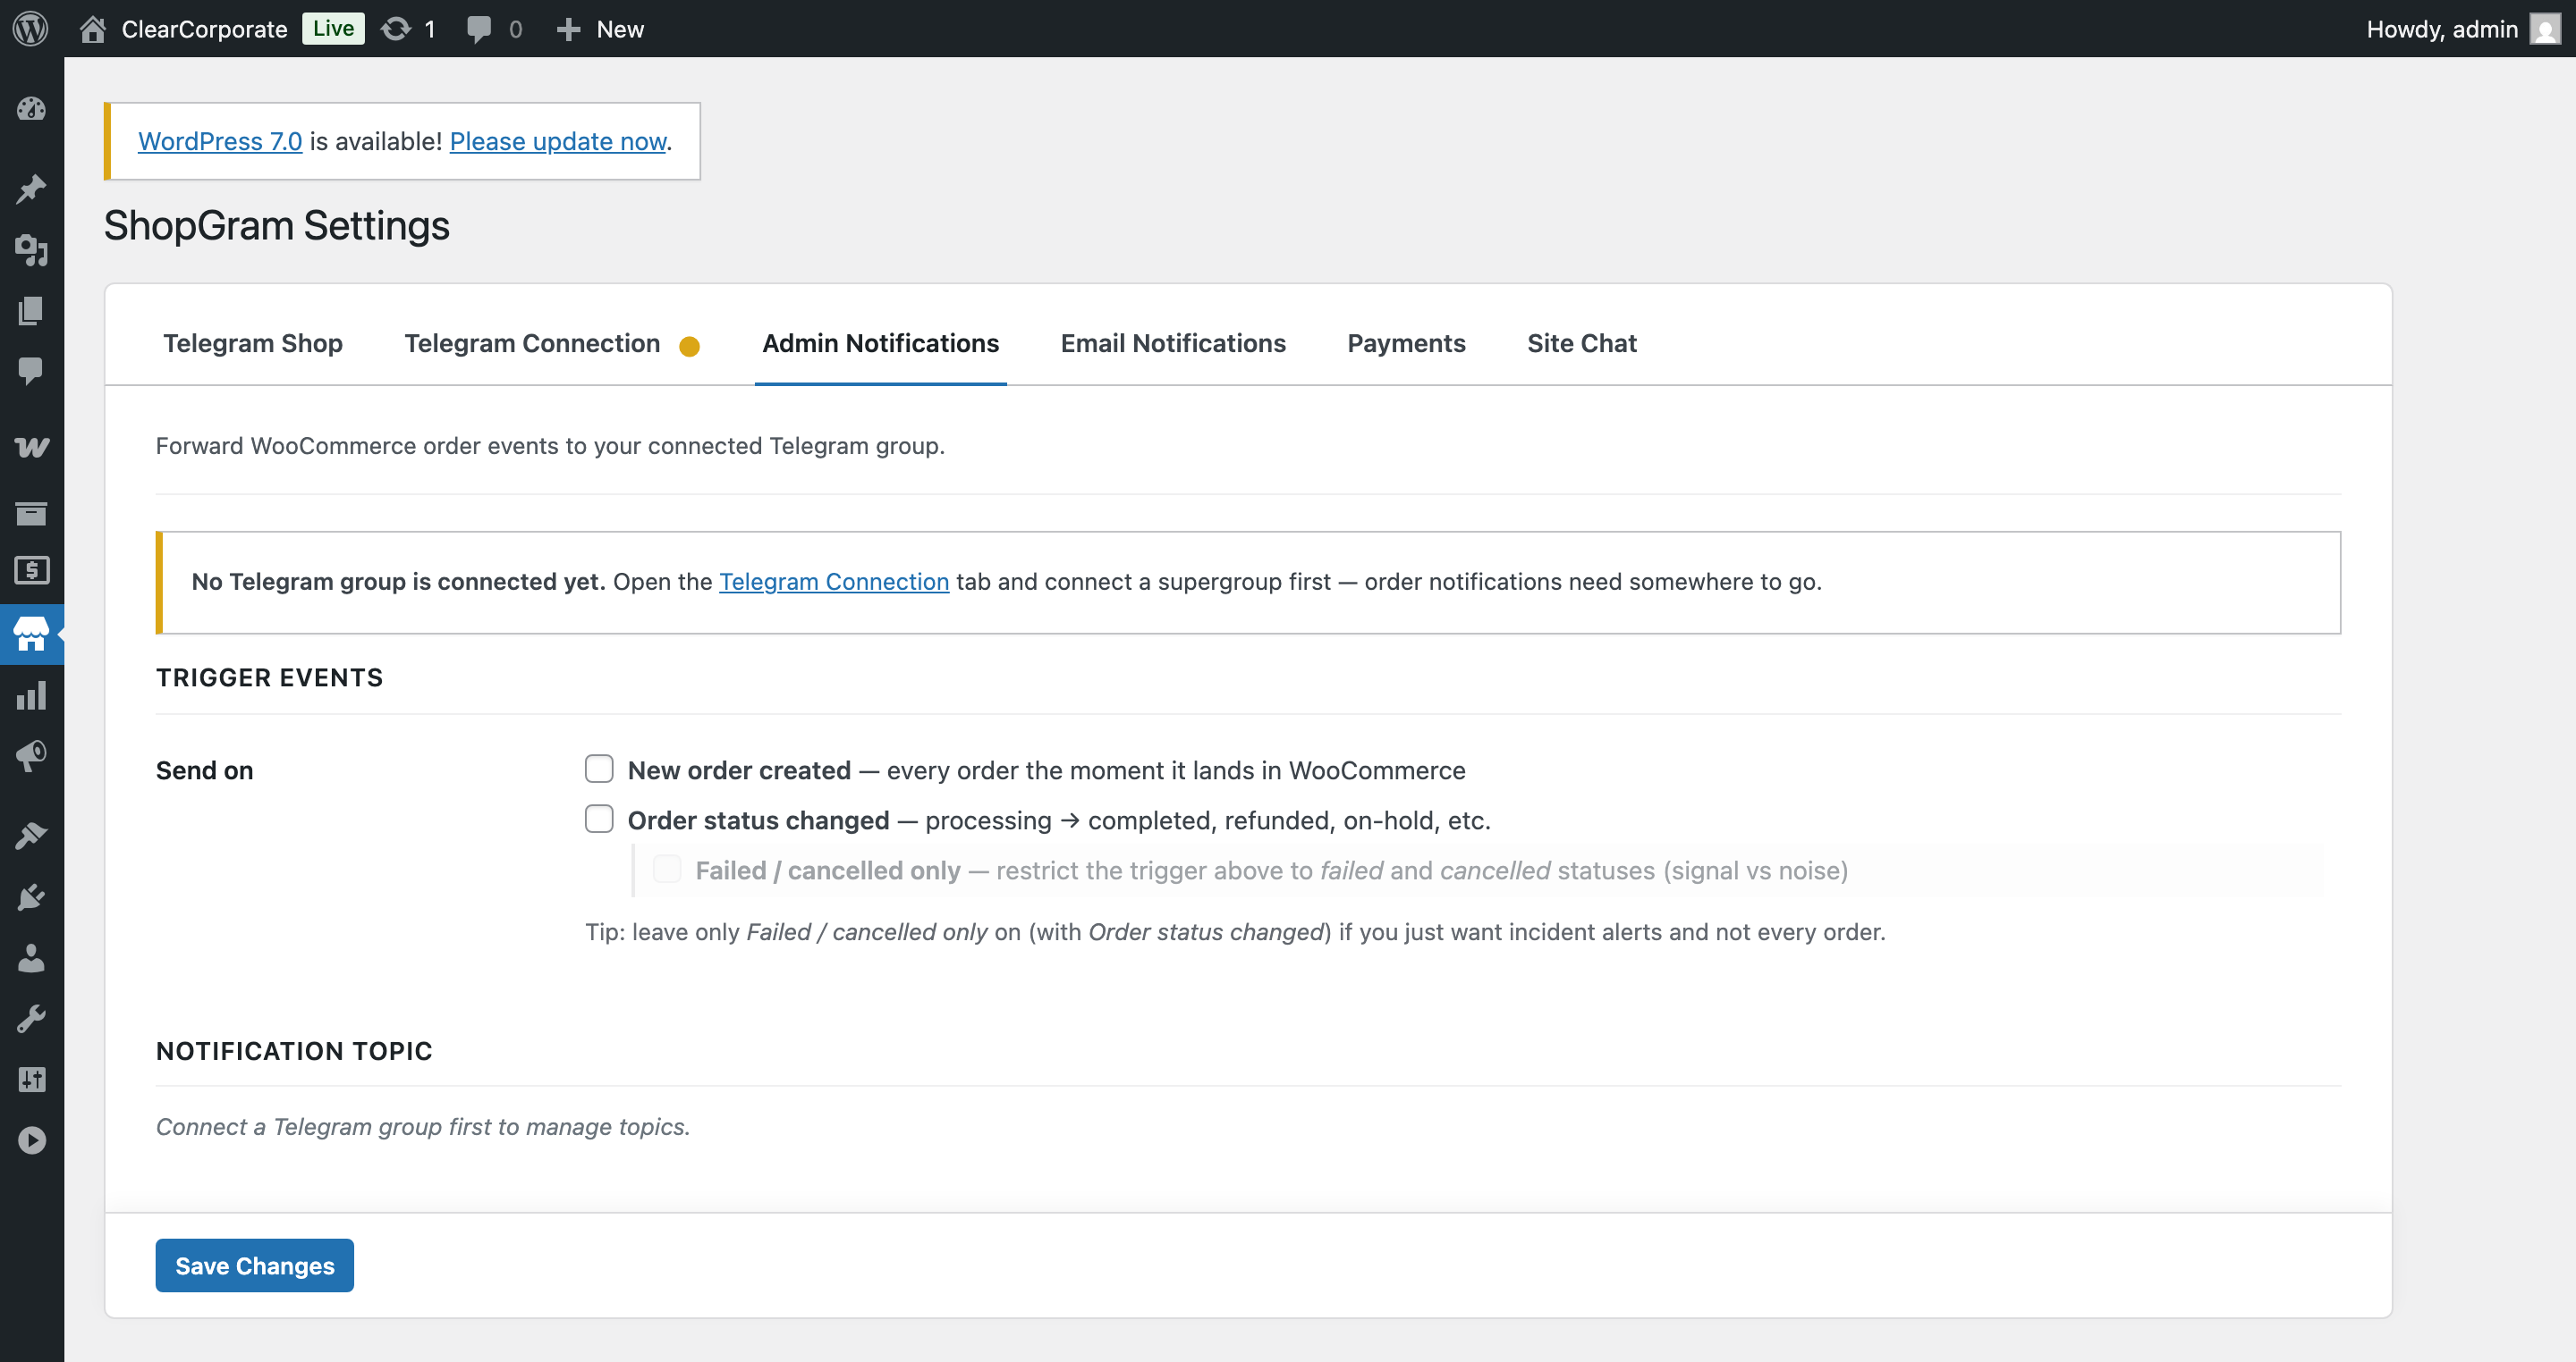The image size is (2576, 1362).
Task: Enable New order created checkbox
Action: (x=599, y=769)
